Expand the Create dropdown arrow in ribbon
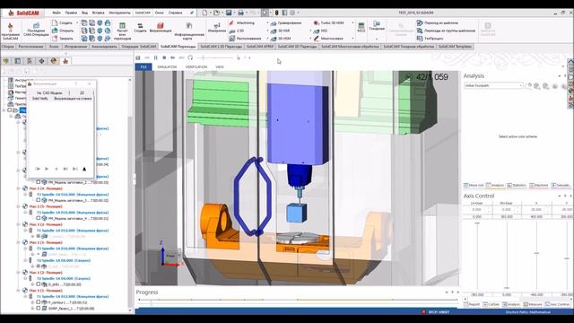 pos(76,23)
